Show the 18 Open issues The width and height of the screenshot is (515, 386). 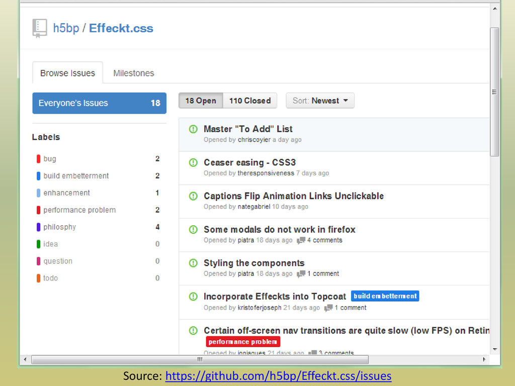(201, 101)
